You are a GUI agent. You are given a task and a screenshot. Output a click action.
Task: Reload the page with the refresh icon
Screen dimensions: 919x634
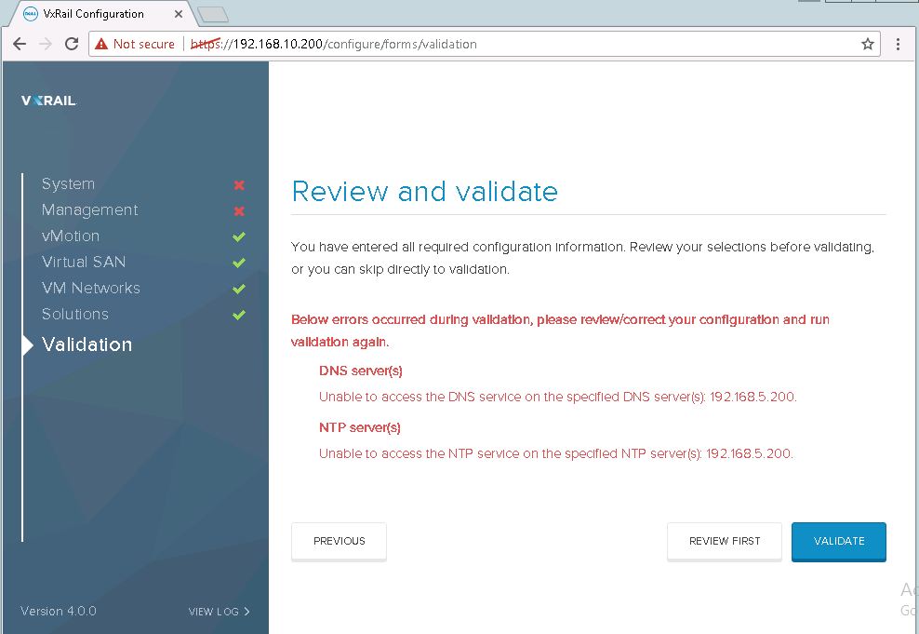pyautogui.click(x=72, y=44)
